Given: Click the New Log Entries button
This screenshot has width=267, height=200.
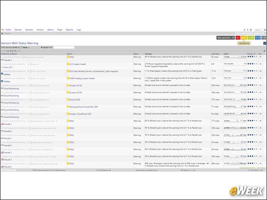Looking at the screenshot, I should pyautogui.click(x=226, y=37).
